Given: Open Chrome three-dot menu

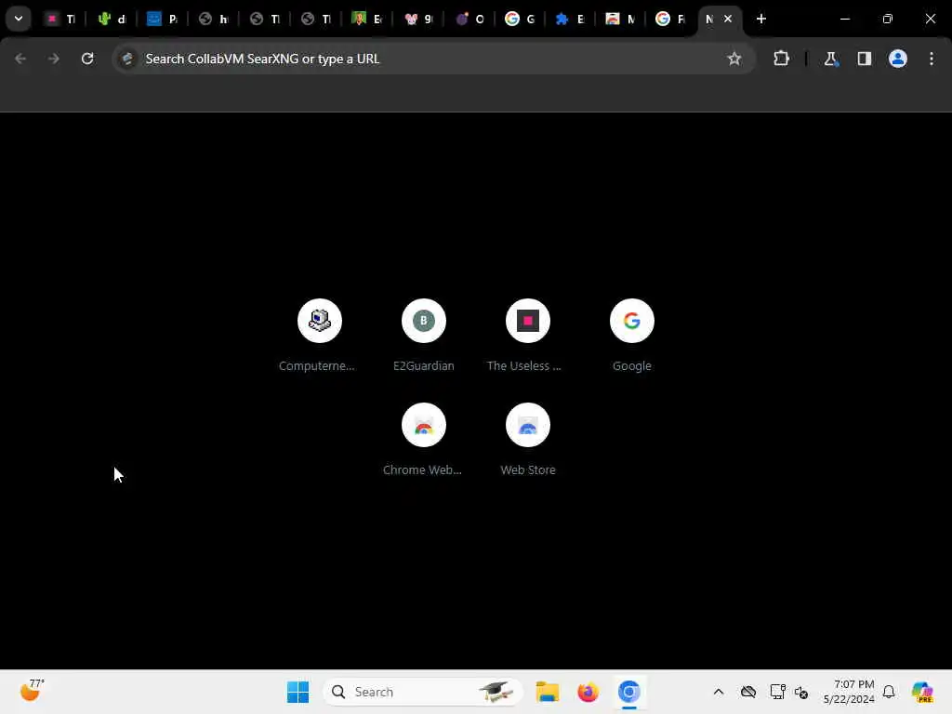Looking at the screenshot, I should (x=932, y=59).
